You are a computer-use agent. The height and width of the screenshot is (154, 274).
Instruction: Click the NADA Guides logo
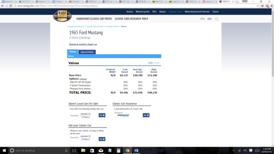coord(62,16)
